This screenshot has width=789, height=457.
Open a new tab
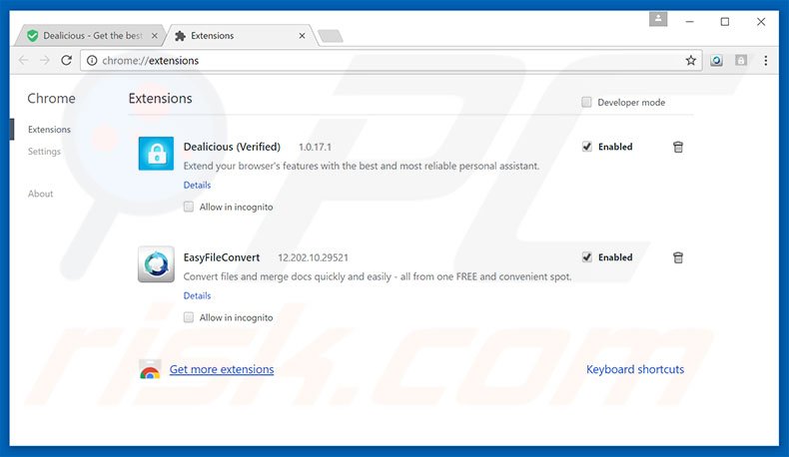(x=331, y=36)
